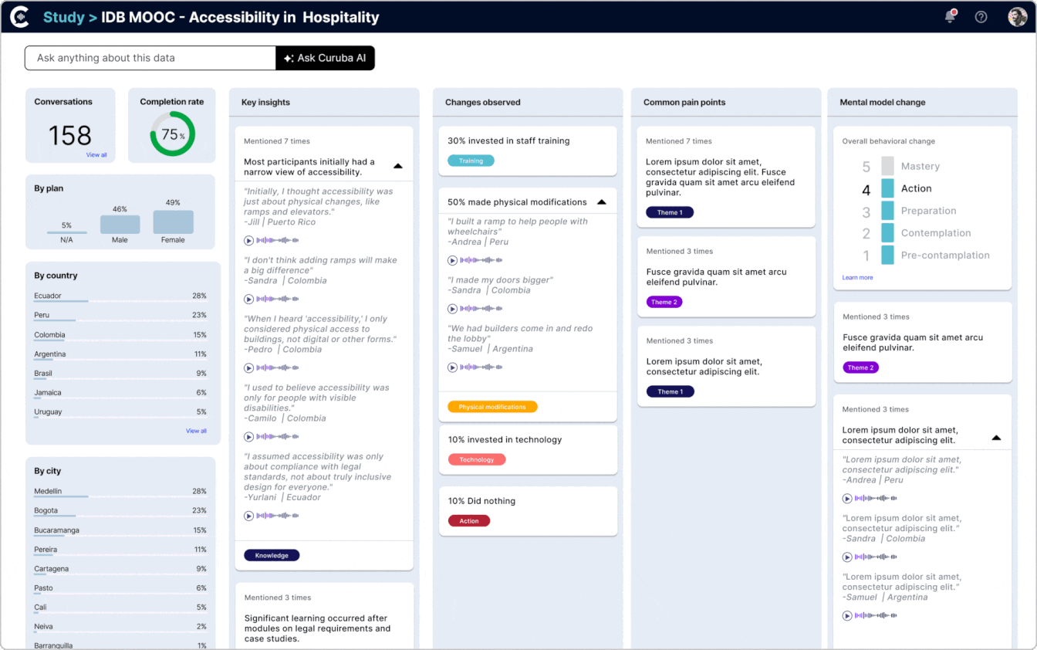Expand the 30% invested in staff training card
The width and height of the screenshot is (1037, 650).
(x=528, y=151)
